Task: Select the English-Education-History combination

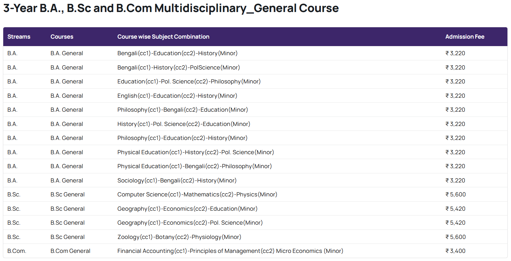Action: pyautogui.click(x=177, y=96)
